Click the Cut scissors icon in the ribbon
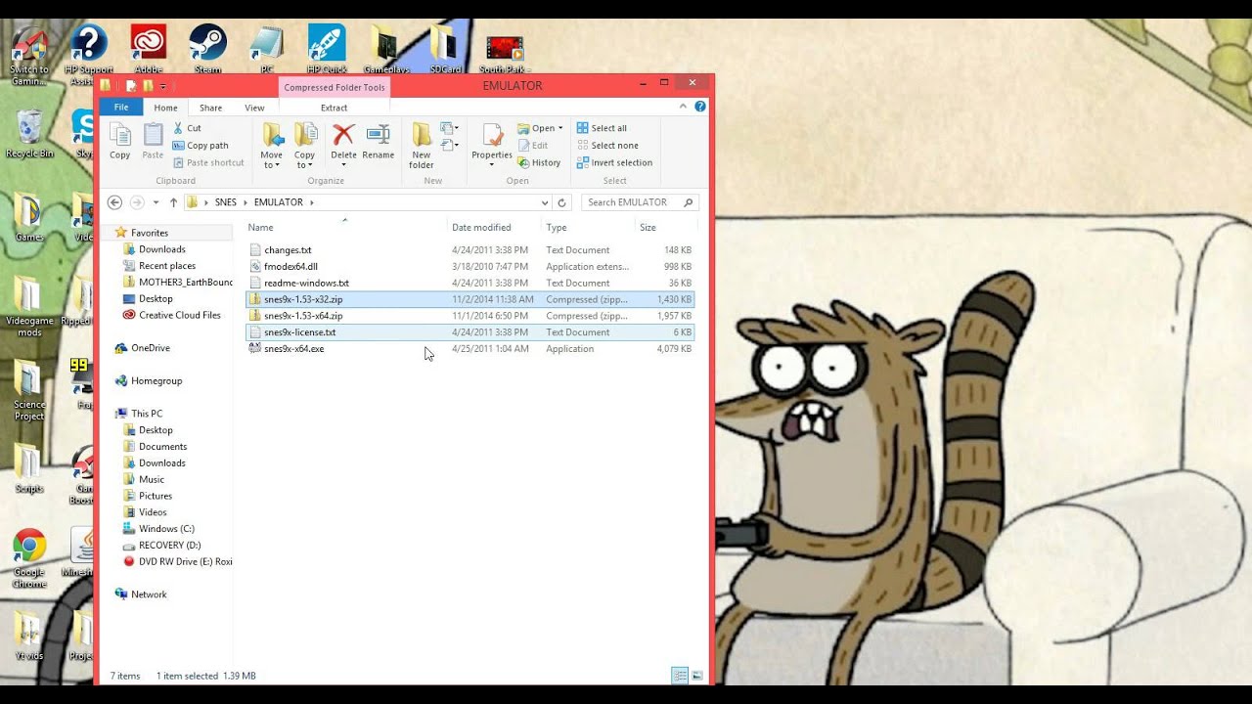Image resolution: width=1252 pixels, height=704 pixels. pyautogui.click(x=178, y=128)
